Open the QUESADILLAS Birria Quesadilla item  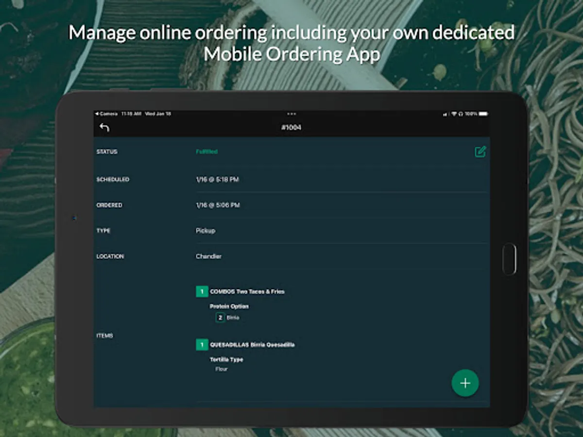click(252, 345)
